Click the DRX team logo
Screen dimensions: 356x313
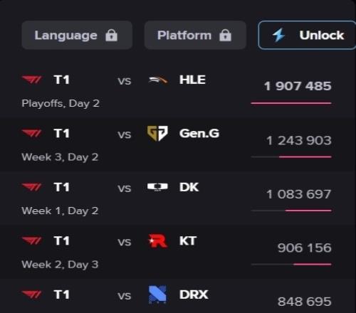[157, 295]
